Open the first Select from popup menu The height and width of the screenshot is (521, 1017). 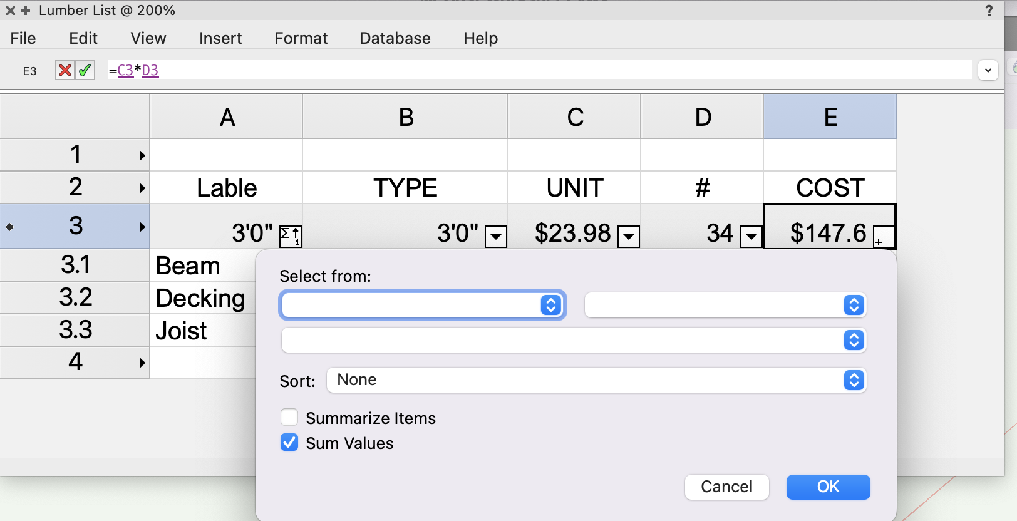pos(423,305)
